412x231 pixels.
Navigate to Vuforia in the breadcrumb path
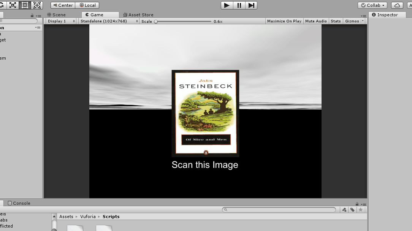88,216
